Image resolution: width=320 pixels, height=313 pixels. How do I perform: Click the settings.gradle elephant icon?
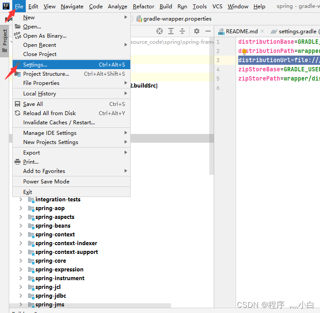(x=274, y=32)
